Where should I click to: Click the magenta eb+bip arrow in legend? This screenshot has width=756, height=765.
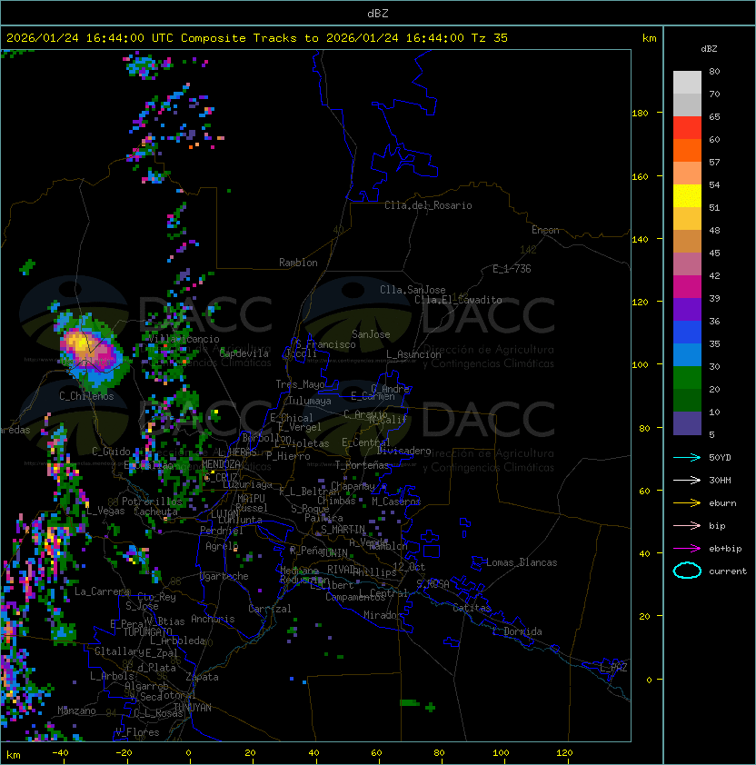687,549
